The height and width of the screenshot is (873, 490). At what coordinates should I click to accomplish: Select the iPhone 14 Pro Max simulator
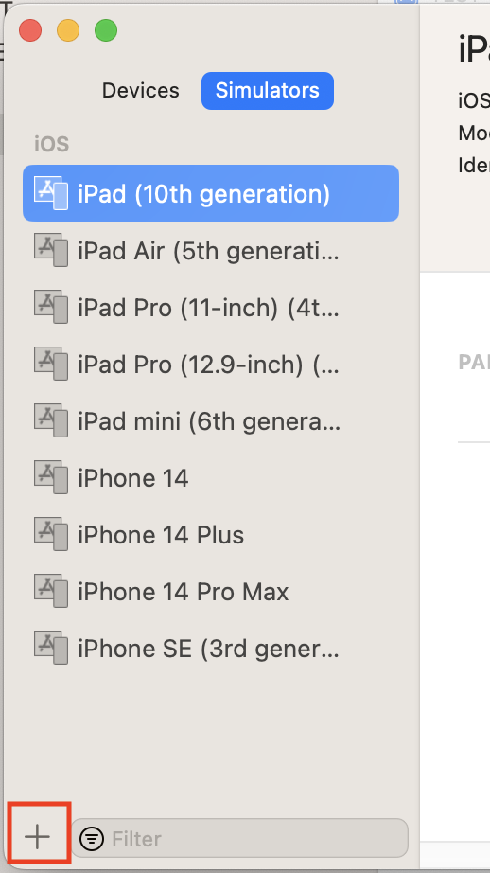(x=211, y=591)
